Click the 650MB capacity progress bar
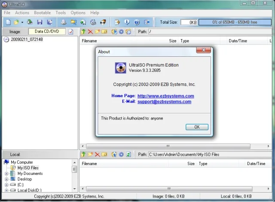 235,22
